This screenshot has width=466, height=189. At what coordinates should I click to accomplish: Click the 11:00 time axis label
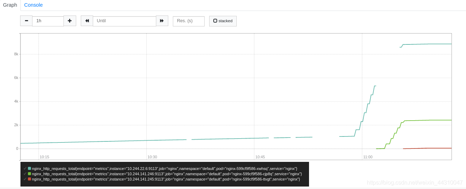click(368, 157)
